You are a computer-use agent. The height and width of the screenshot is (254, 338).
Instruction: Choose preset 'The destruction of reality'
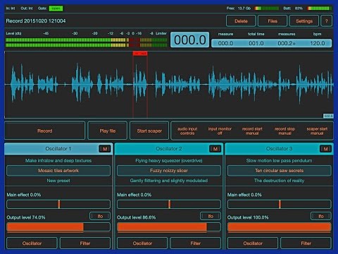279,181
